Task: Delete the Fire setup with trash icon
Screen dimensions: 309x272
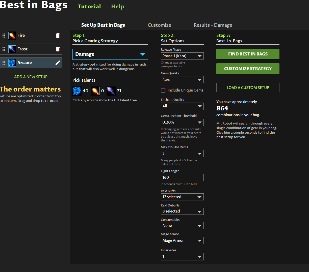Action: pos(58,36)
